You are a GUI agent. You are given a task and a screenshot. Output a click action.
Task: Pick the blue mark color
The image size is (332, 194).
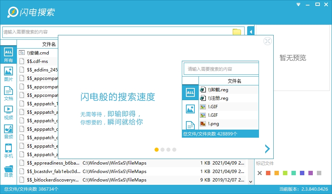pyautogui.click(x=302, y=173)
